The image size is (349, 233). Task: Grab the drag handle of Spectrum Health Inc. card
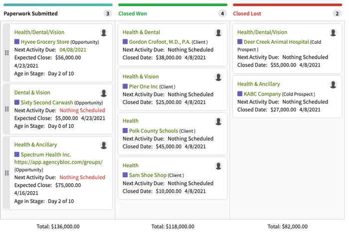[x=7, y=173]
